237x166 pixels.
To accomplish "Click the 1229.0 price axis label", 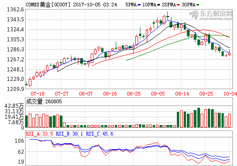I will coord(15,79).
